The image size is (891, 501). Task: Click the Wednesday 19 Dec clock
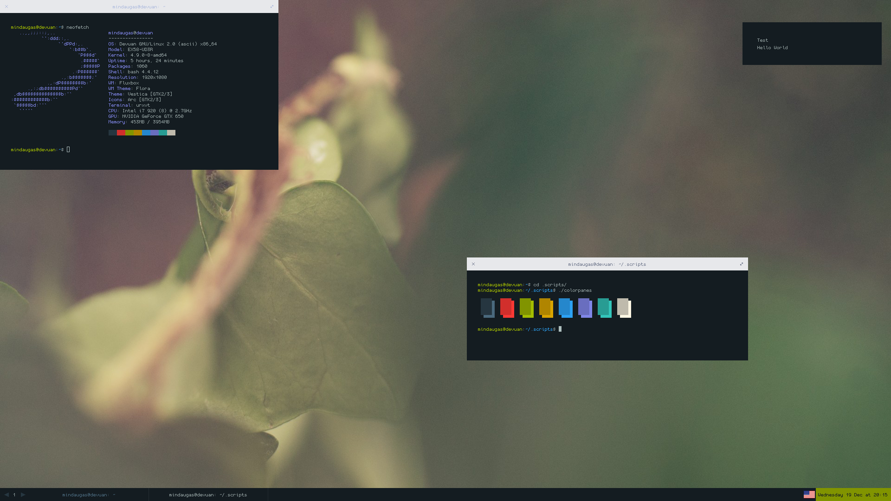coord(852,495)
